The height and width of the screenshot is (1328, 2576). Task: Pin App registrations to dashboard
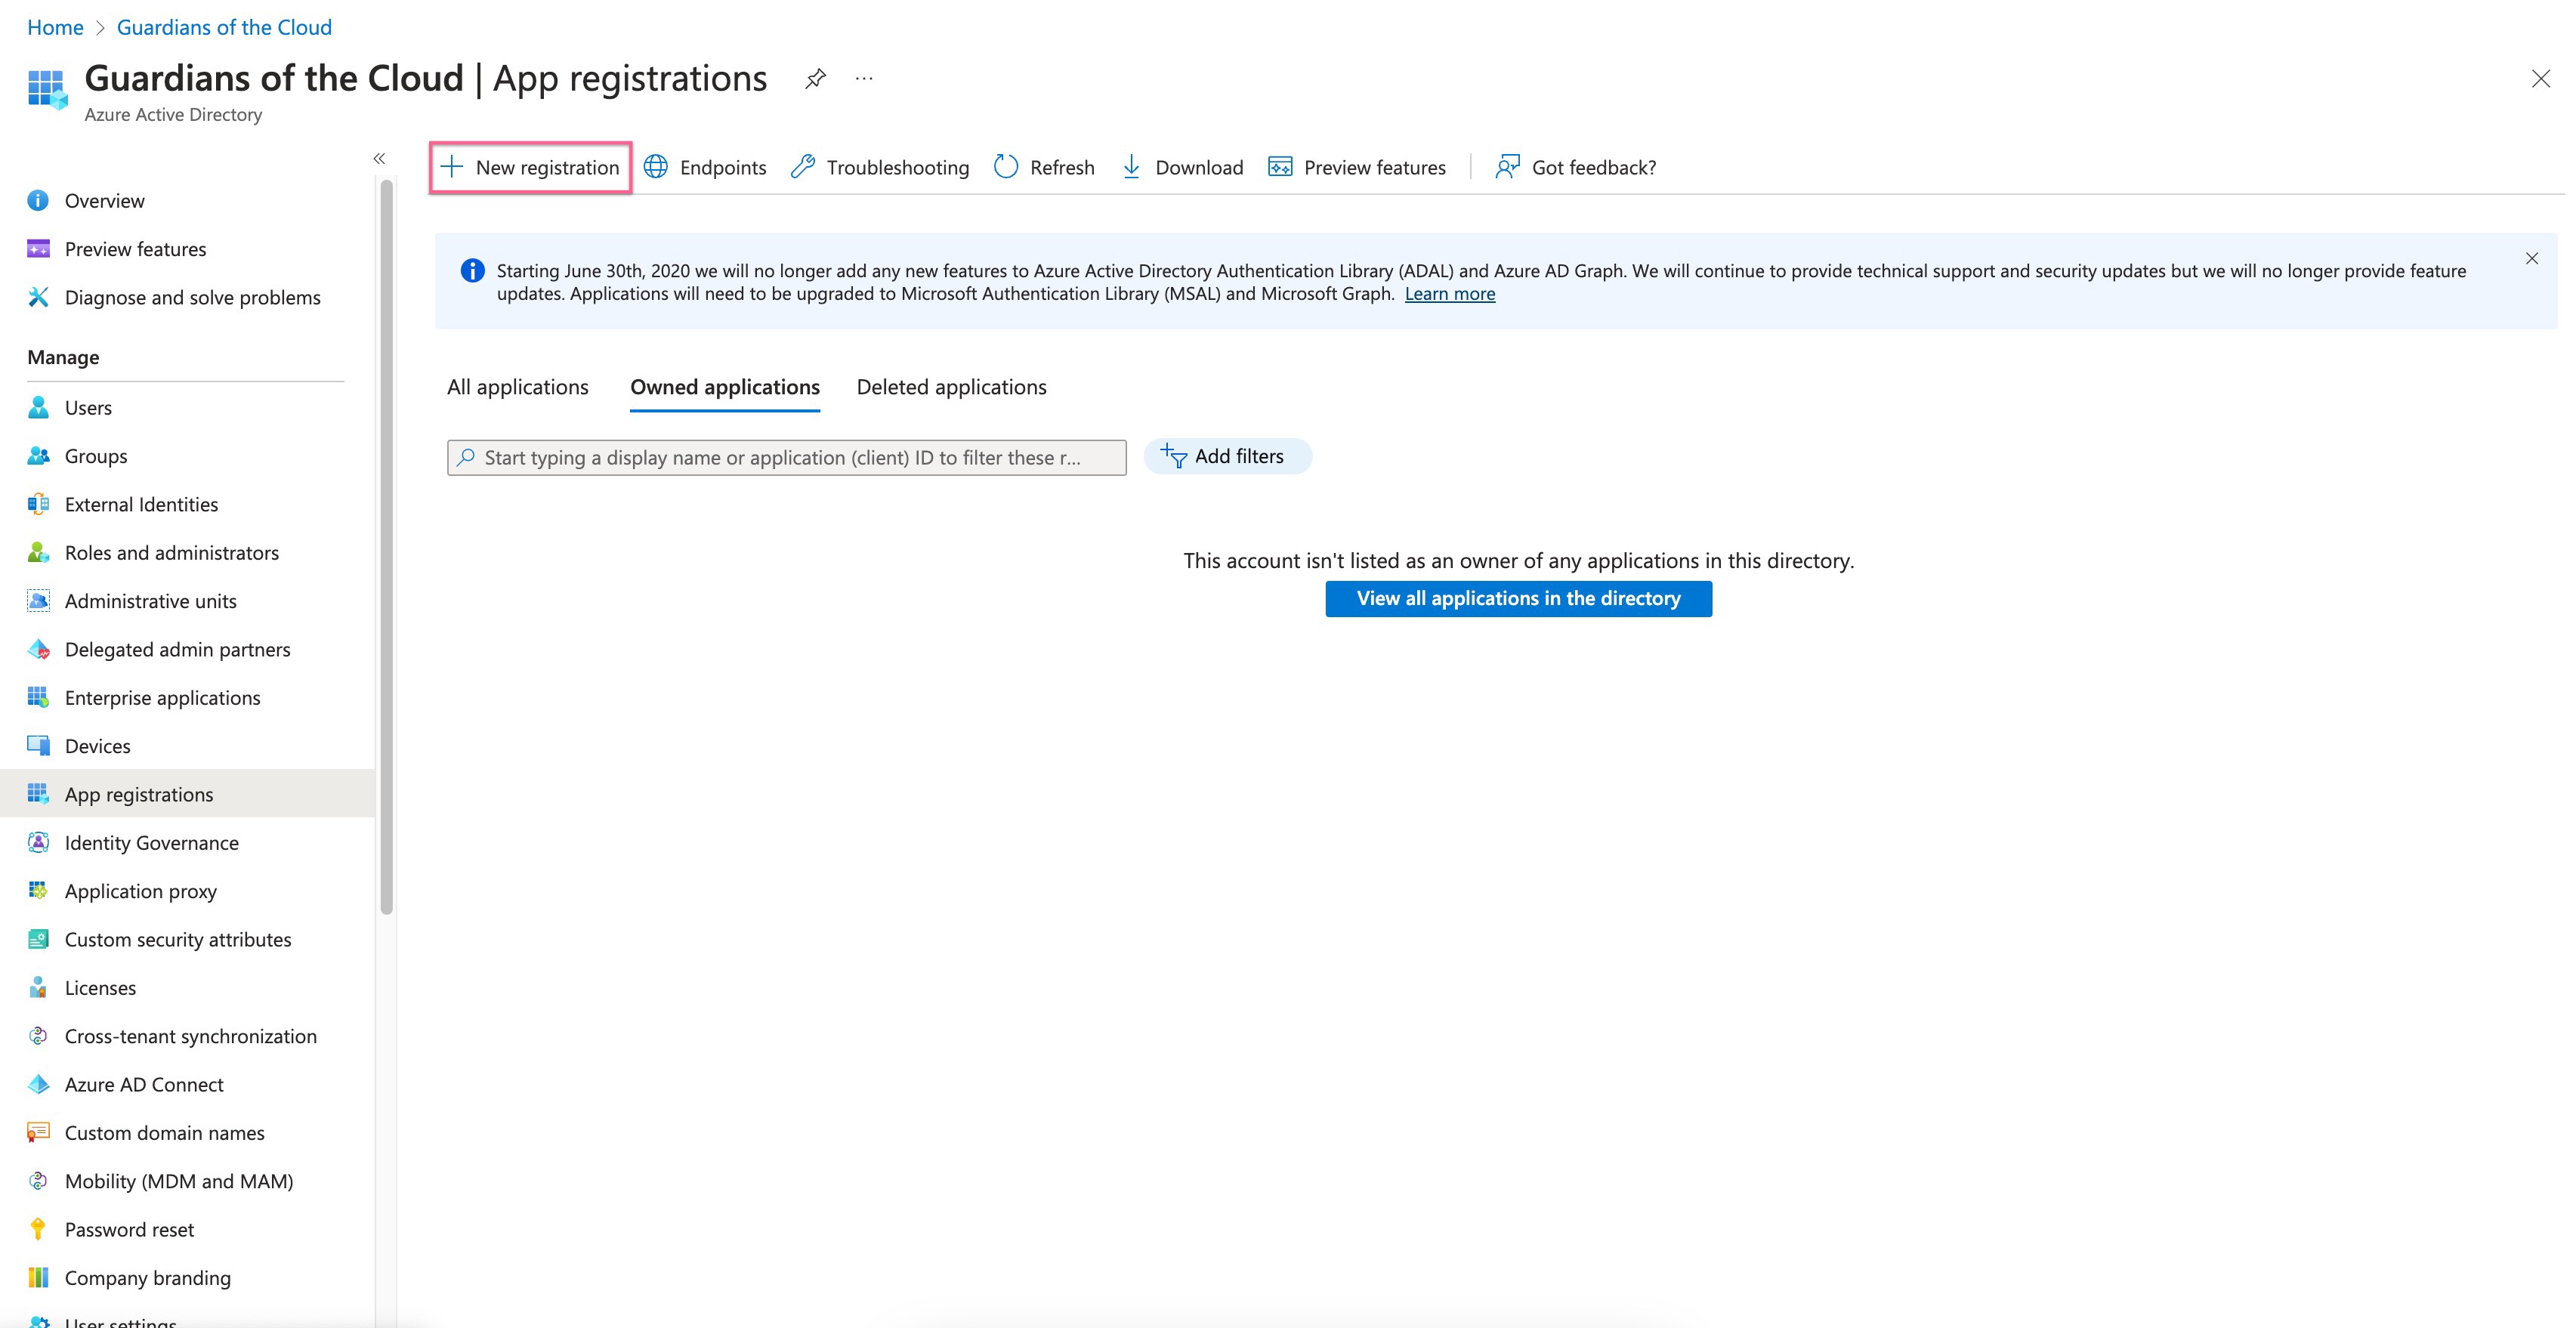click(814, 78)
